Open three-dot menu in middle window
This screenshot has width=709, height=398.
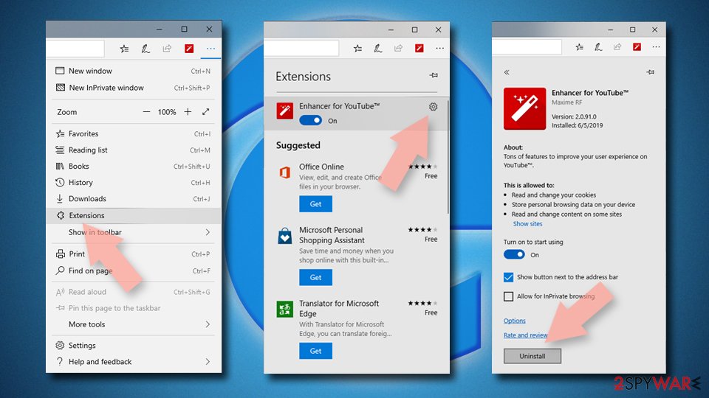(x=439, y=48)
